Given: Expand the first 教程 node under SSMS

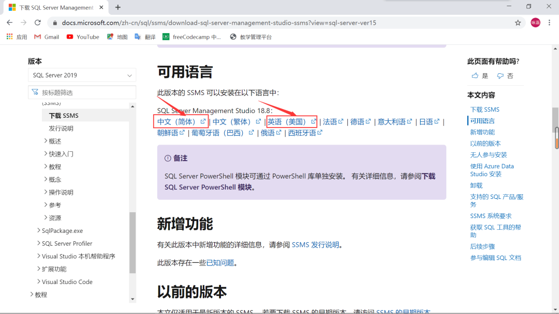Looking at the screenshot, I should (46, 166).
